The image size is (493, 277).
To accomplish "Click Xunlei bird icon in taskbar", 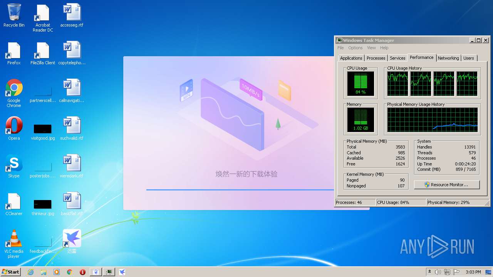I will tap(122, 272).
